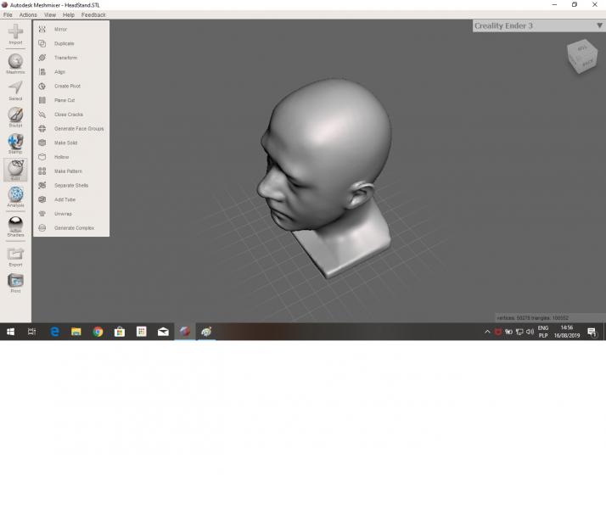Choose Make Solid in Edit list
This screenshot has height=509, width=606.
(65, 143)
